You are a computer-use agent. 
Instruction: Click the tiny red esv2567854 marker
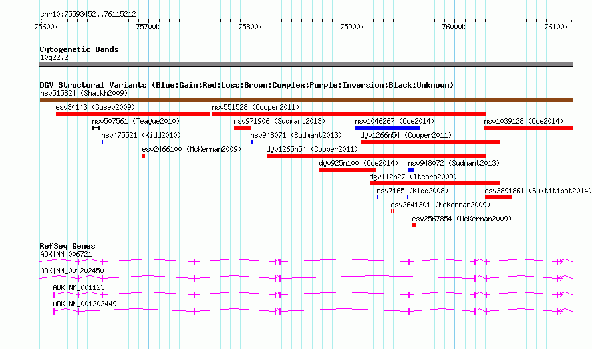(414, 225)
